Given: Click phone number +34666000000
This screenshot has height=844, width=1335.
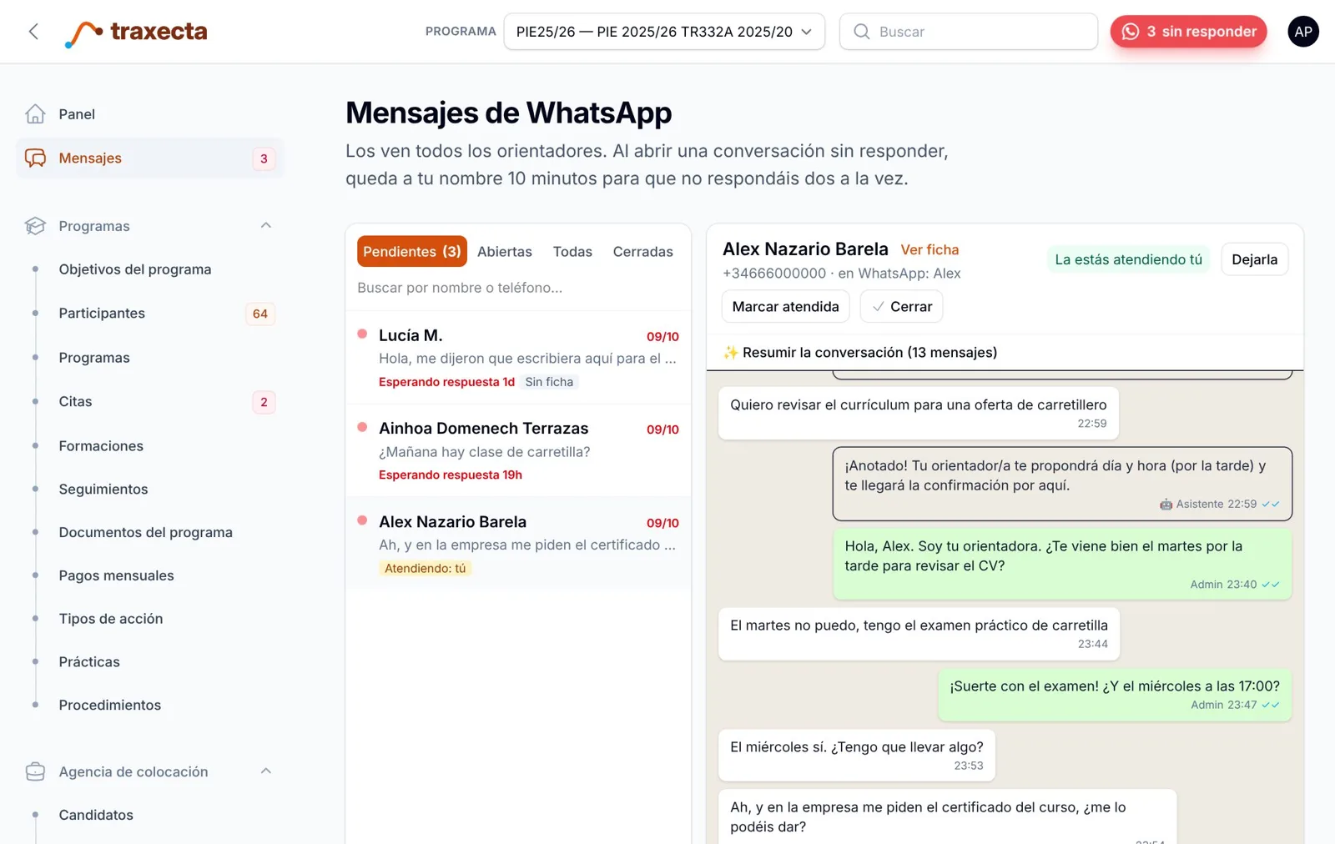Looking at the screenshot, I should (774, 274).
